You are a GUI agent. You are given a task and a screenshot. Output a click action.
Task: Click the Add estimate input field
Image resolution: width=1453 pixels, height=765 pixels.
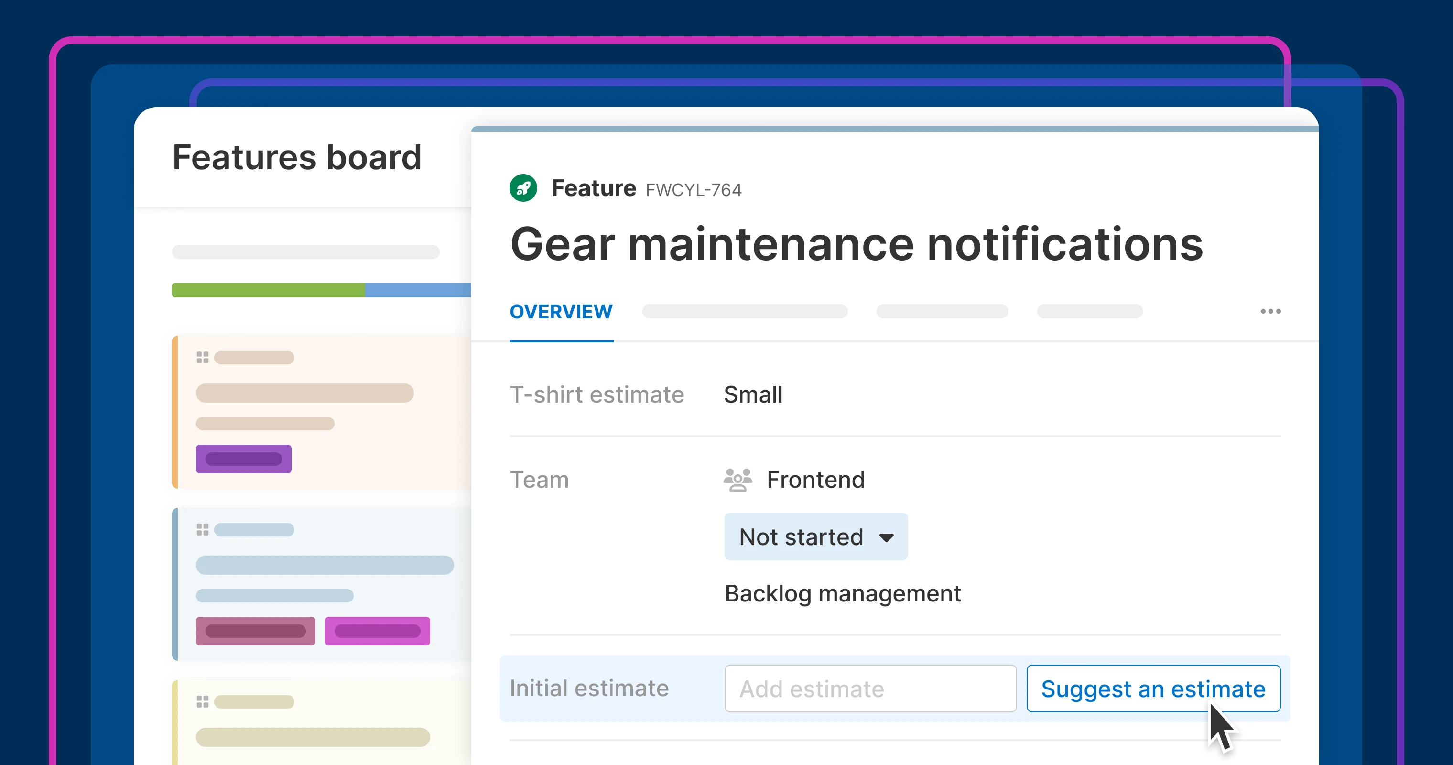coord(870,689)
